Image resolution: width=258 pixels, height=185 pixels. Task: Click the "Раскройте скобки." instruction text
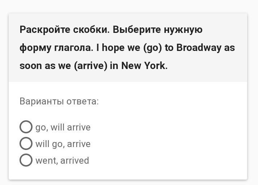pyautogui.click(x=64, y=29)
